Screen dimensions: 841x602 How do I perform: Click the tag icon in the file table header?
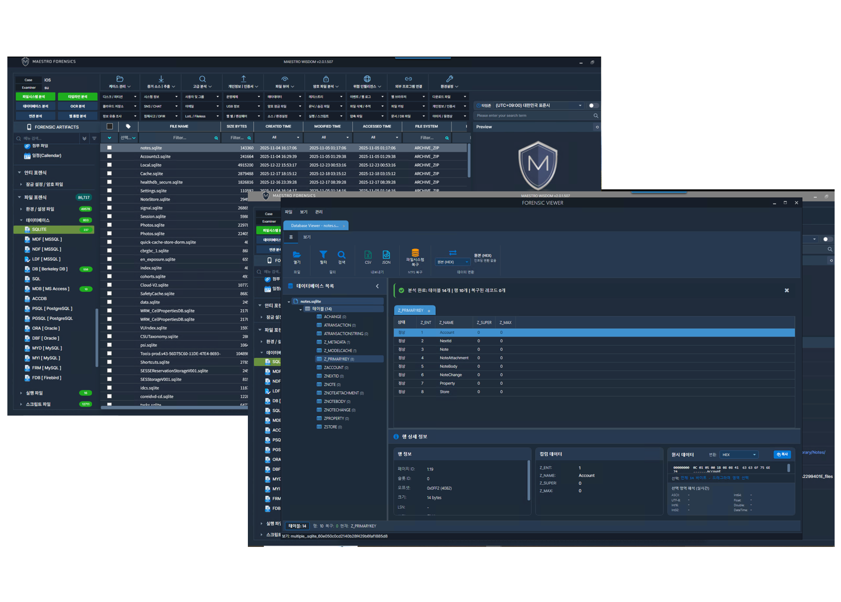tap(128, 126)
